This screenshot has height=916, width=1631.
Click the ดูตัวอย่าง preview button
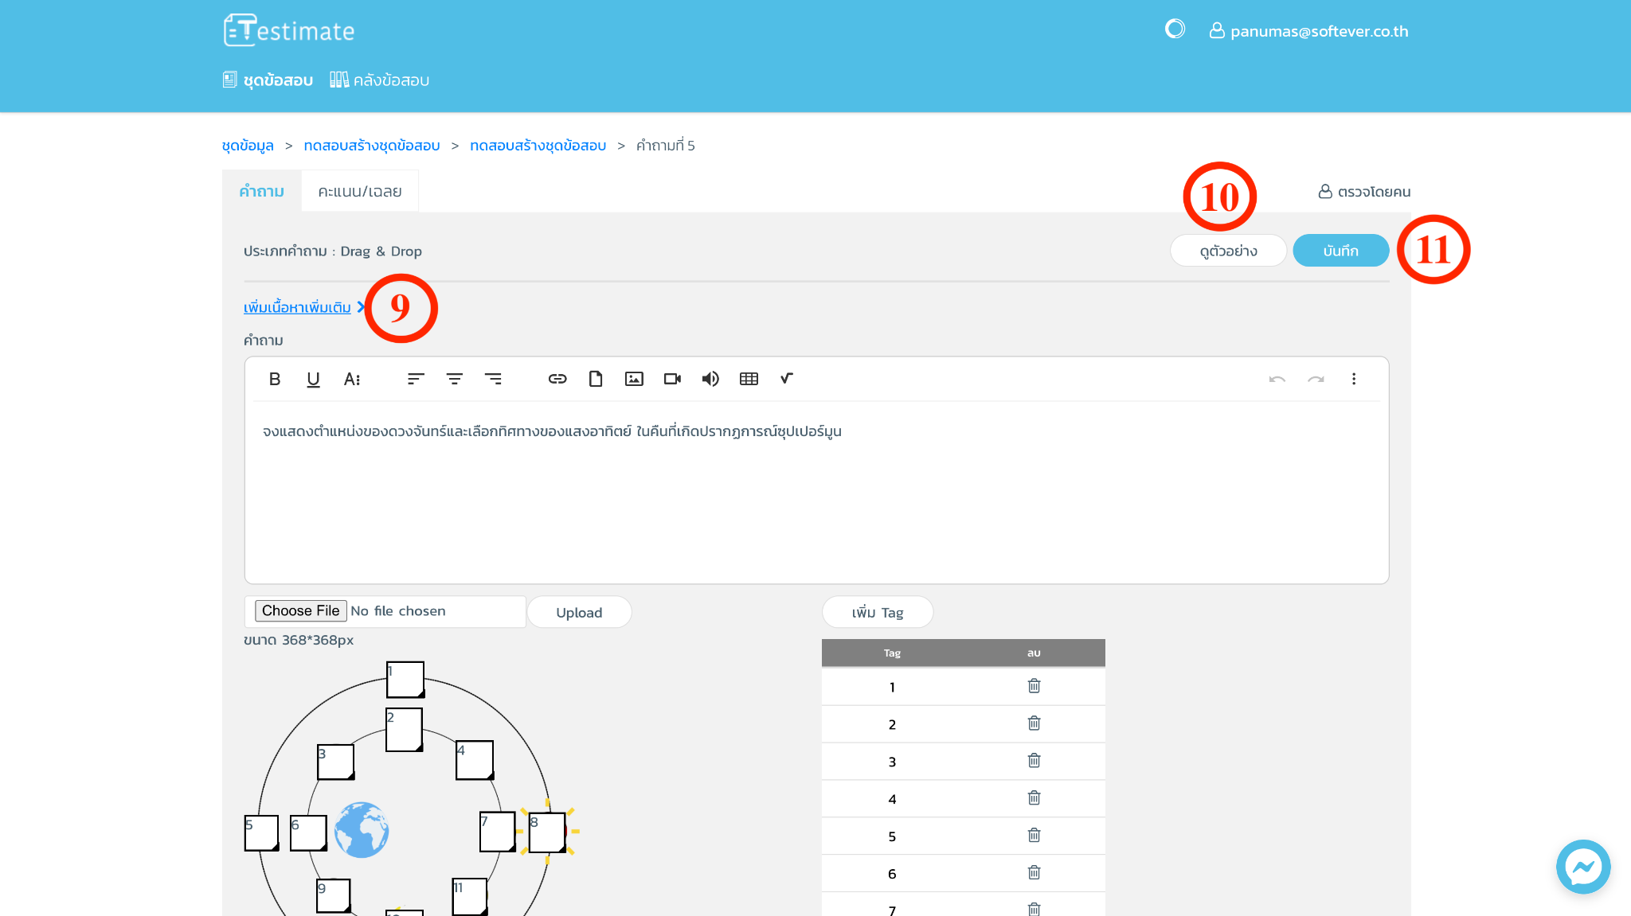coord(1228,251)
